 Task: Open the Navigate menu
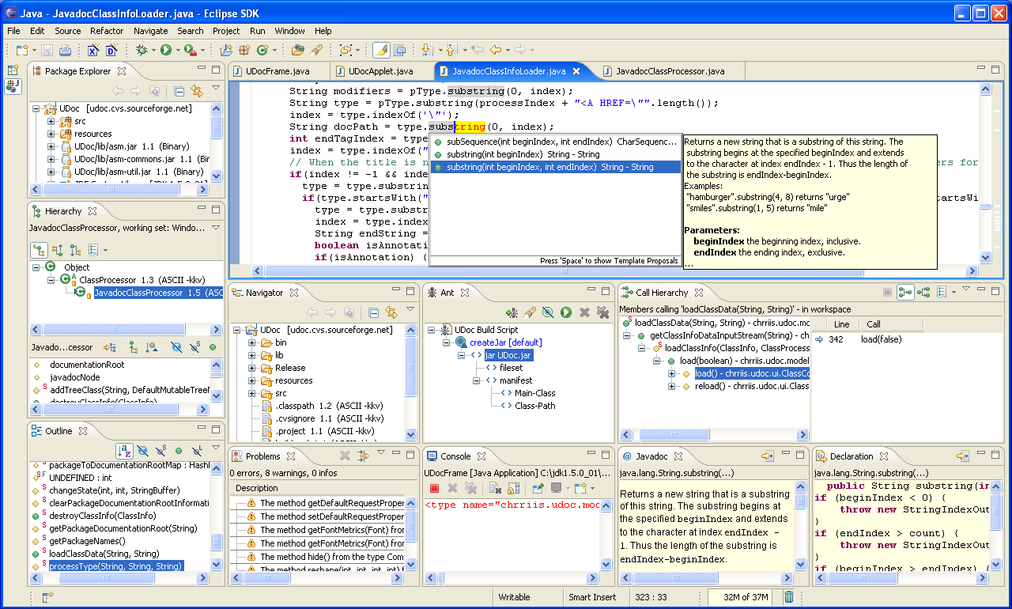tap(150, 31)
